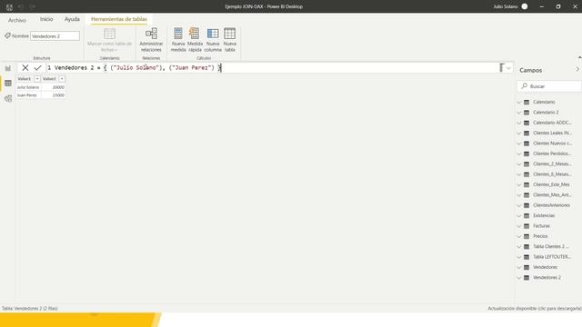Expand the Clientes Perdidos table chevron
The height and width of the screenshot is (327, 582).
[x=519, y=154]
